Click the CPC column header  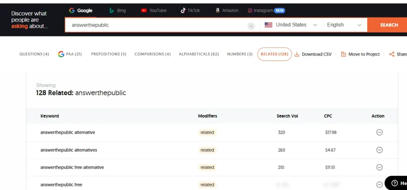pyautogui.click(x=328, y=116)
